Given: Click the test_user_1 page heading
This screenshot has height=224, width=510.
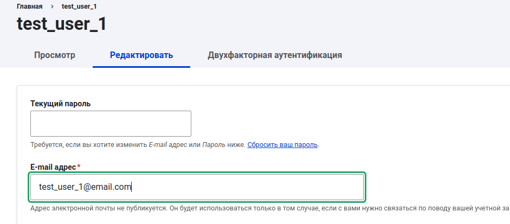Looking at the screenshot, I should (x=61, y=24).
